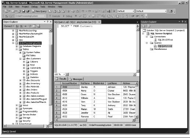Expand the dbo.Orders table node
The width and height of the screenshot is (190, 138).
tap(20, 90)
